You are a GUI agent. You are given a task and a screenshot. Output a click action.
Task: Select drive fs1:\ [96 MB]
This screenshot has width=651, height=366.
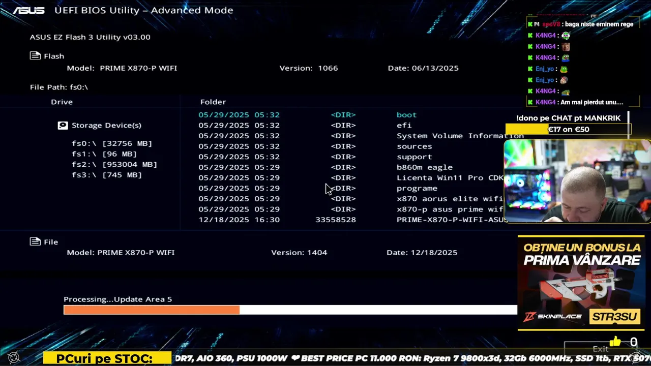[x=104, y=154]
